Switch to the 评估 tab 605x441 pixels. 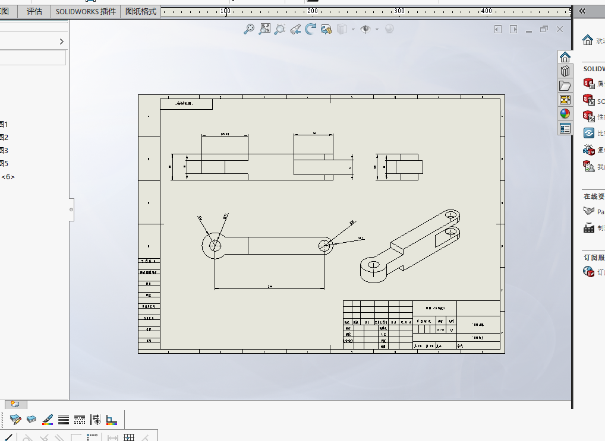(x=34, y=11)
